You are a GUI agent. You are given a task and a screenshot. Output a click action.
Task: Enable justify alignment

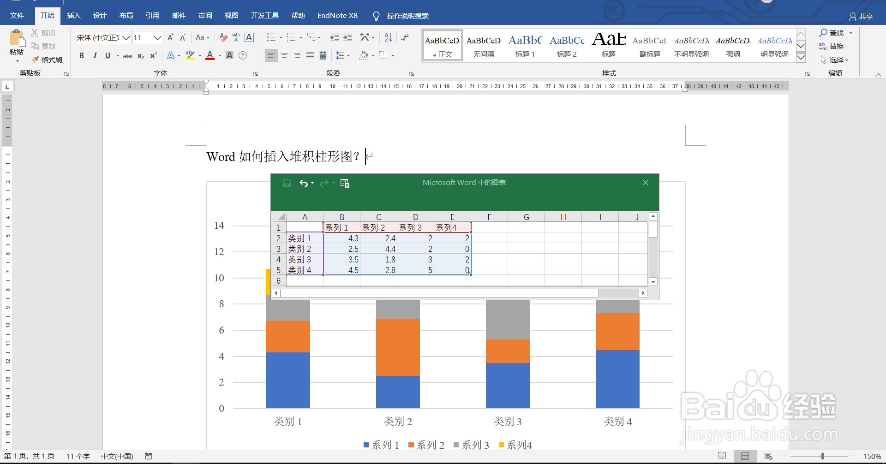click(x=310, y=55)
